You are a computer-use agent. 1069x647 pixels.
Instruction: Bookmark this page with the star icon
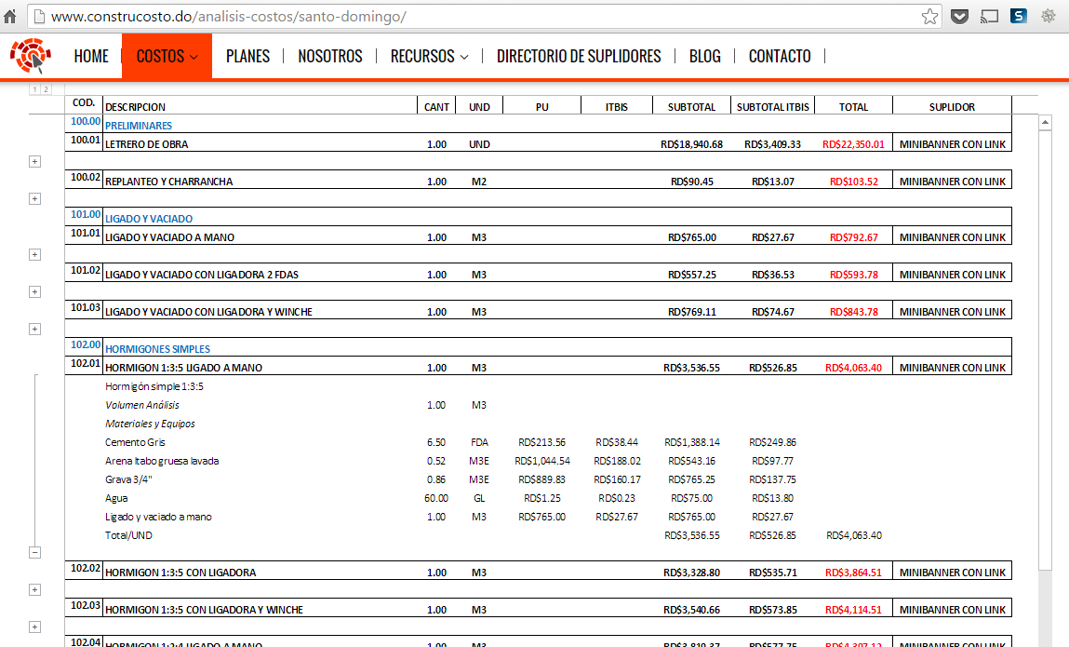(929, 17)
